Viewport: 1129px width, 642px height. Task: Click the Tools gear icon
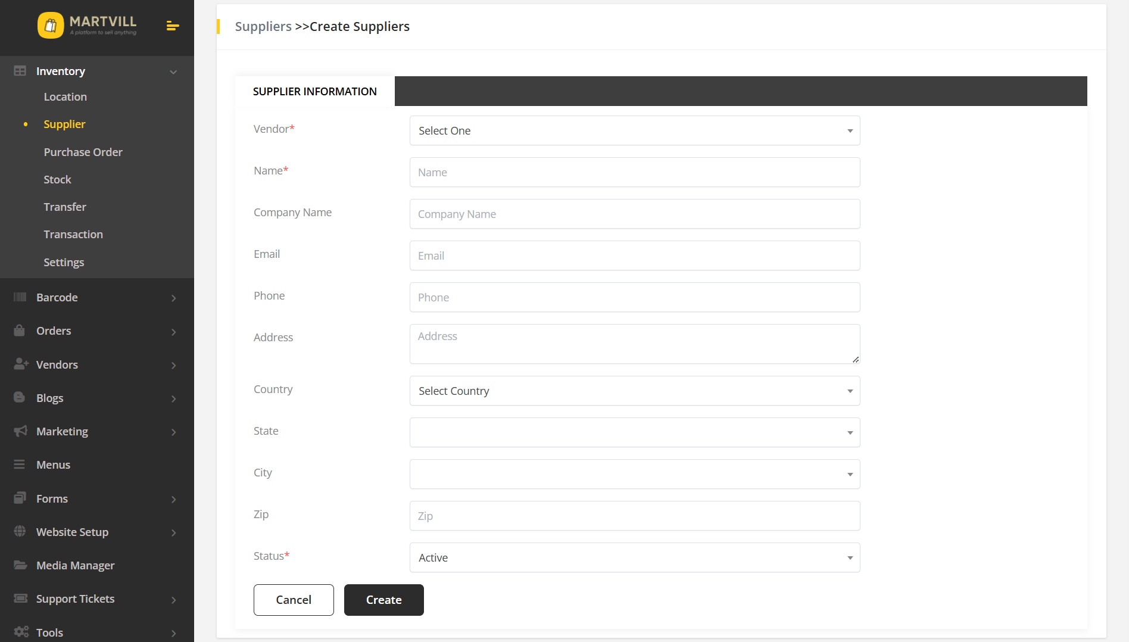[20, 632]
